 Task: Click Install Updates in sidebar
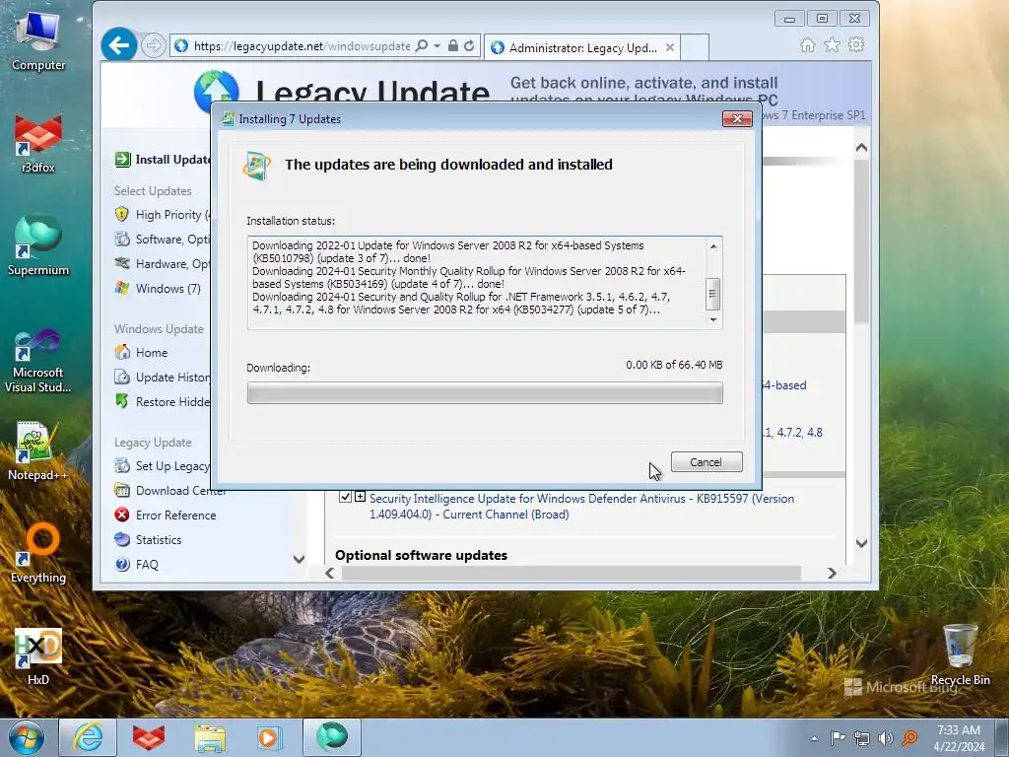163,159
